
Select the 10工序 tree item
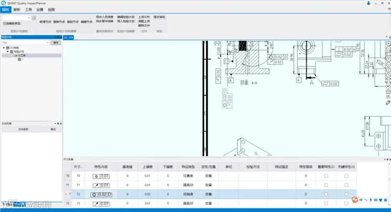(21, 55)
